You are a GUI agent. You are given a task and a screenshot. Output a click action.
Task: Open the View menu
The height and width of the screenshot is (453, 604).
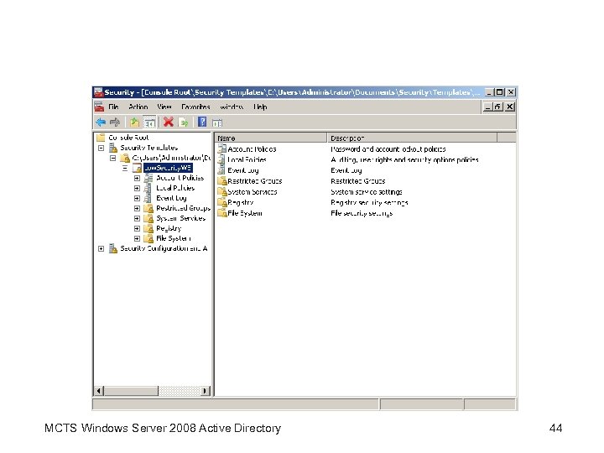[x=164, y=107]
